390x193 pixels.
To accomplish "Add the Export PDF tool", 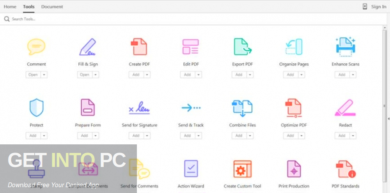I will (x=239, y=75).
